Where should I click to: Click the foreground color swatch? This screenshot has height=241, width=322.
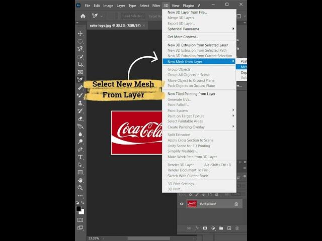coord(78,208)
